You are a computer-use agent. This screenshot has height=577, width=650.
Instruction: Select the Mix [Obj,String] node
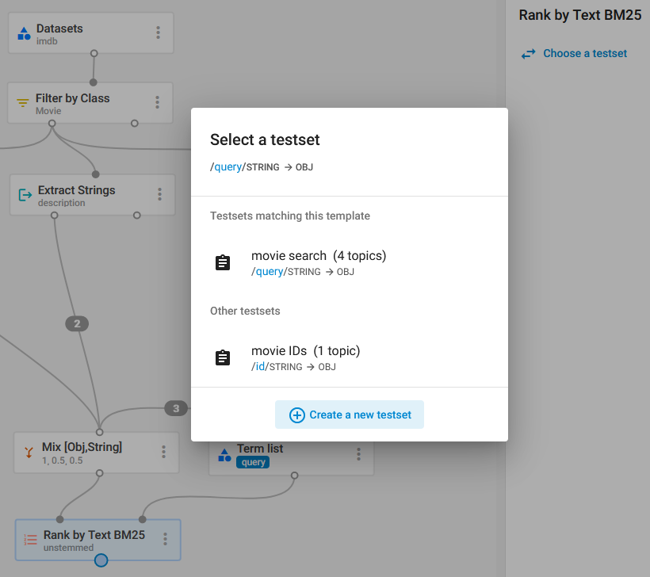click(97, 453)
